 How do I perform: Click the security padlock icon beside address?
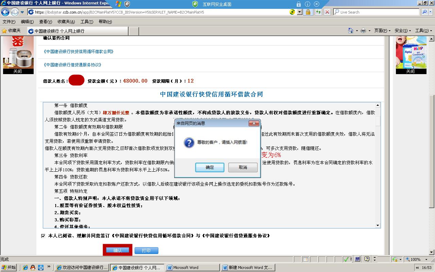[308, 12]
